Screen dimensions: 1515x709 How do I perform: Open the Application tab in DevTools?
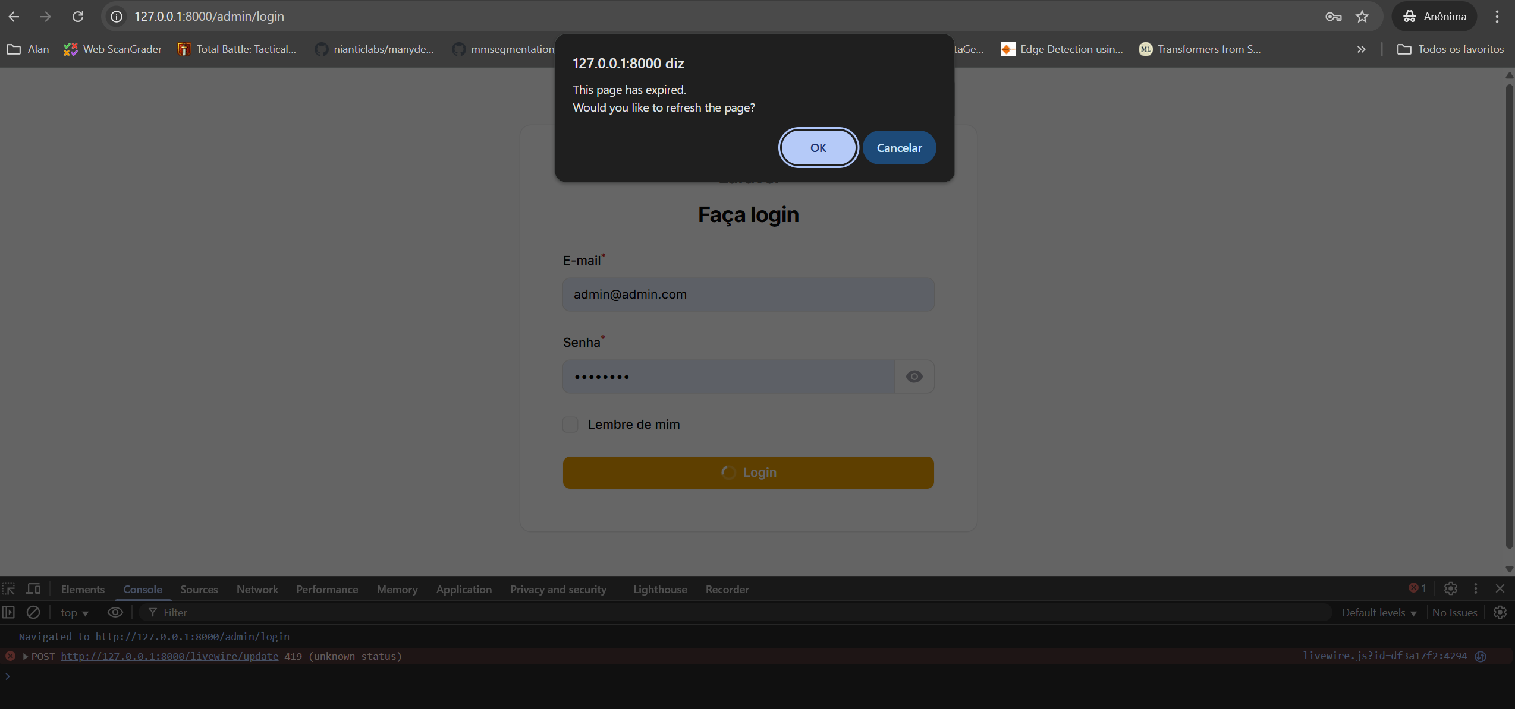[x=463, y=590]
